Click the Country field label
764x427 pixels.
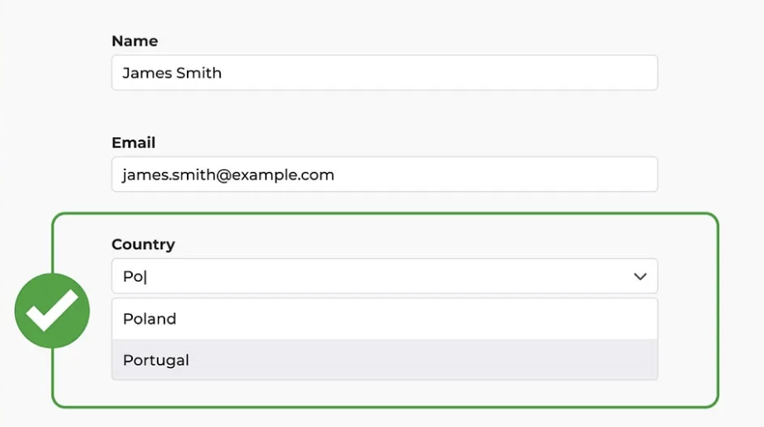pyautogui.click(x=143, y=244)
